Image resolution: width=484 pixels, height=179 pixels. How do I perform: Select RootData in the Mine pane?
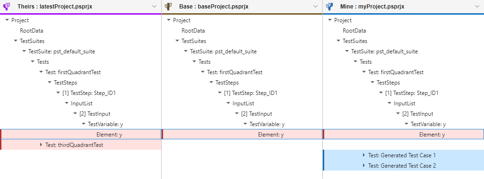(354, 31)
